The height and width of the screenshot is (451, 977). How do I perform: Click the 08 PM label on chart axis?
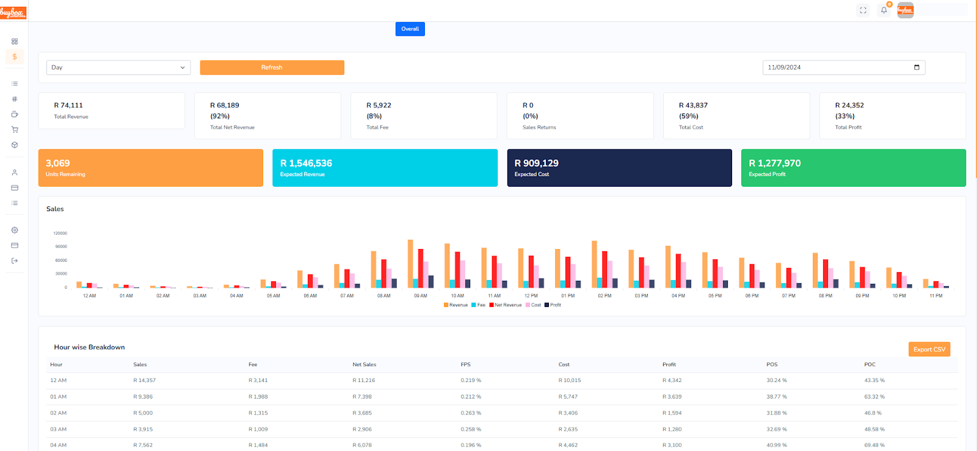tap(826, 295)
